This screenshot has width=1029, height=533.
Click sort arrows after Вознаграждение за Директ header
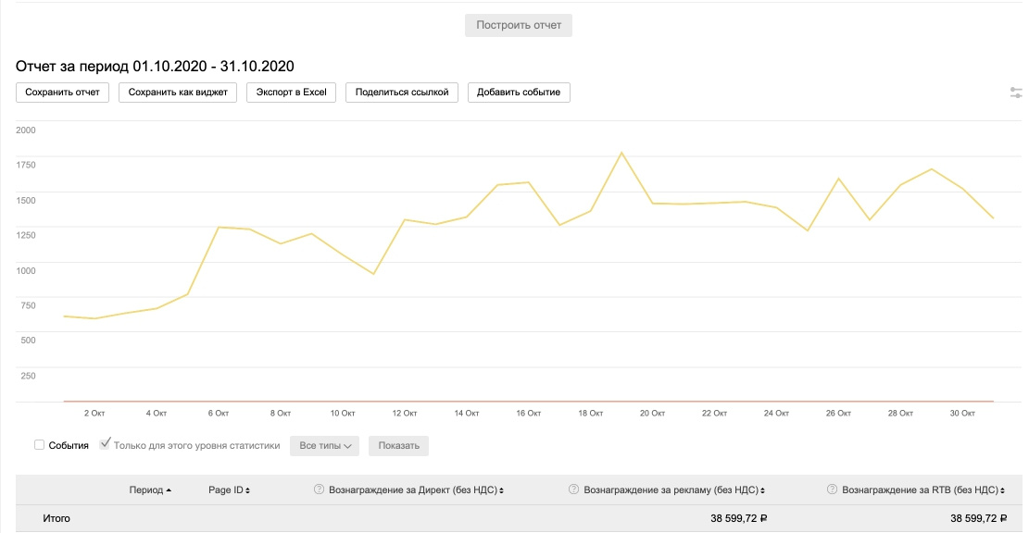click(501, 490)
